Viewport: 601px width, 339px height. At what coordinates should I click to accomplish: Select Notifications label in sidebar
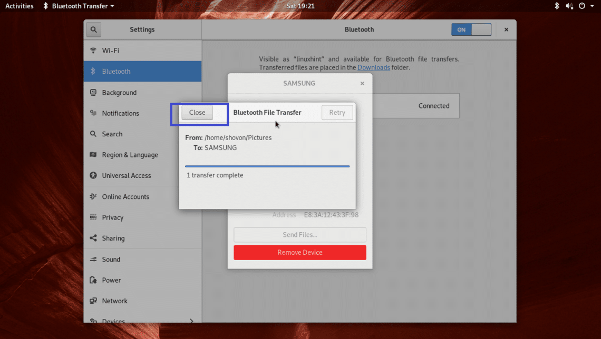pos(121,113)
